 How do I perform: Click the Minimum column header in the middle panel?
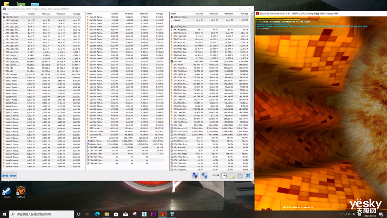tap(129, 14)
